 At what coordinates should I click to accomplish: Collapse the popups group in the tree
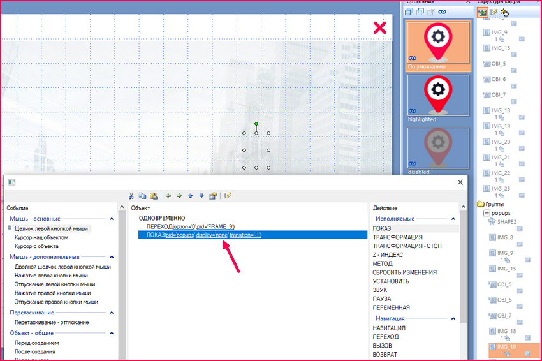tap(487, 213)
